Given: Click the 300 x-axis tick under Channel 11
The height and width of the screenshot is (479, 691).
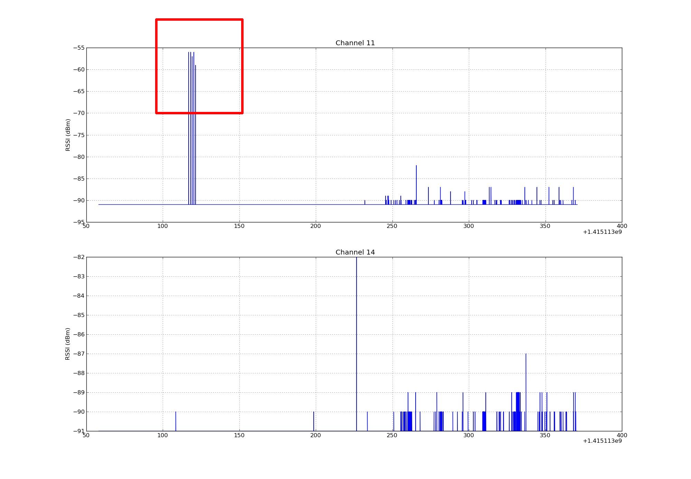Looking at the screenshot, I should (x=469, y=226).
